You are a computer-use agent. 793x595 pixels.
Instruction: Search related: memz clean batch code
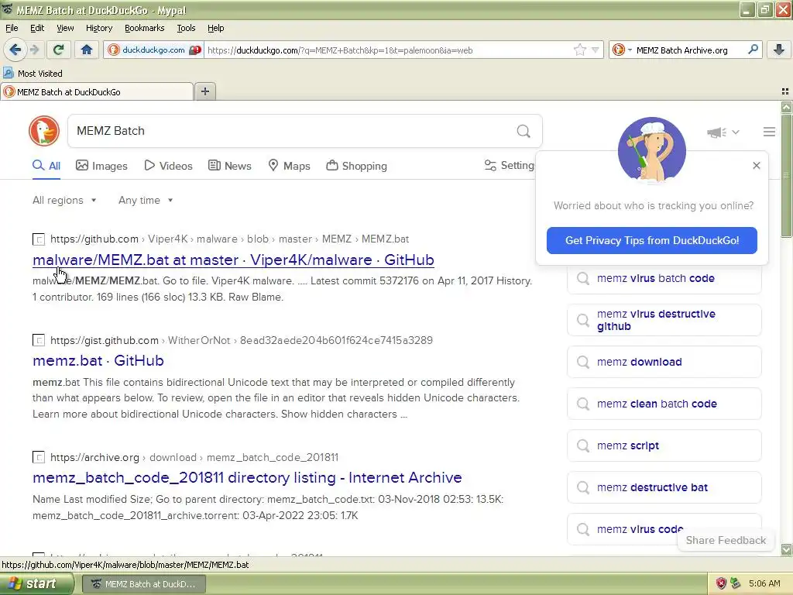coord(664,404)
